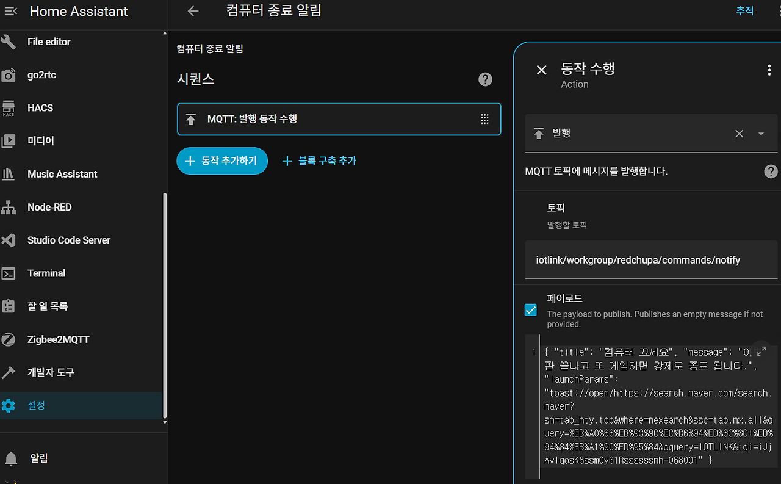This screenshot has height=484, width=781.
Task: Open Node-RED from the sidebar
Action: (x=49, y=207)
